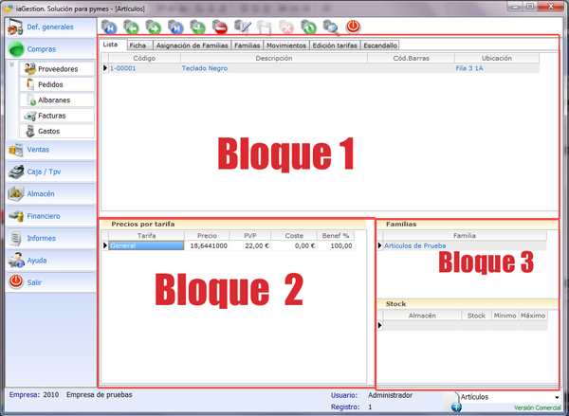The height and width of the screenshot is (416, 569).
Task: Click price value 18,6441000
Action: click(x=209, y=245)
